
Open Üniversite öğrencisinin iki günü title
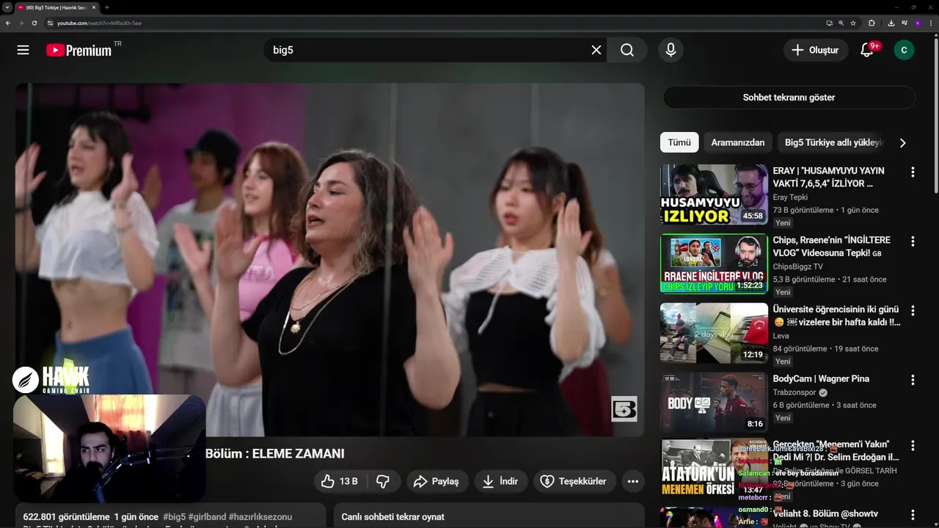point(836,316)
